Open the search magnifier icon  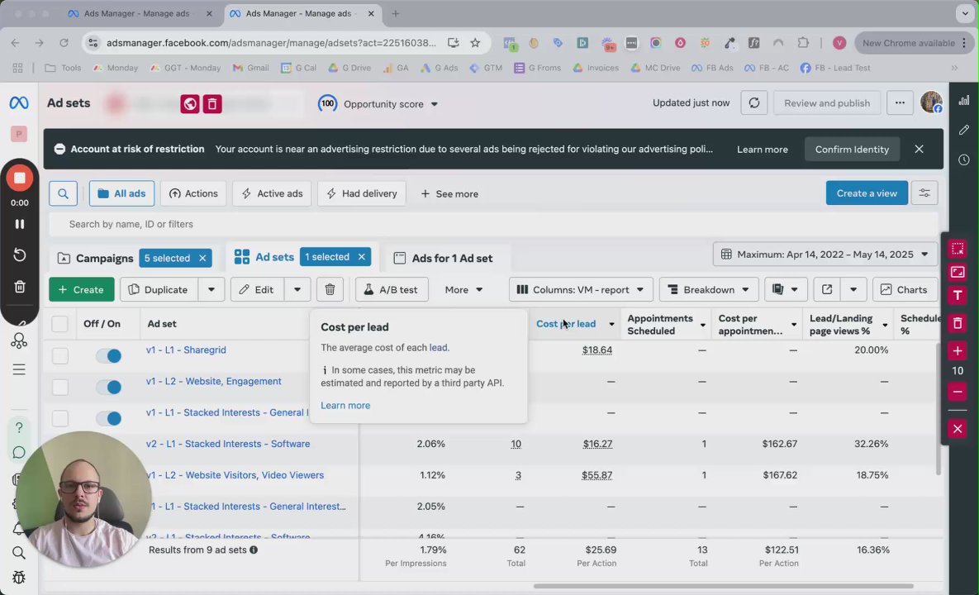(63, 193)
